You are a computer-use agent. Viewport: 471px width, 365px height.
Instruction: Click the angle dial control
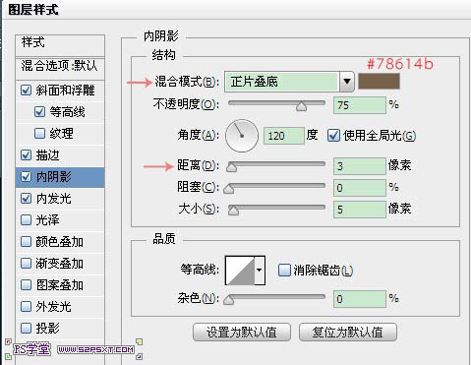coord(242,136)
